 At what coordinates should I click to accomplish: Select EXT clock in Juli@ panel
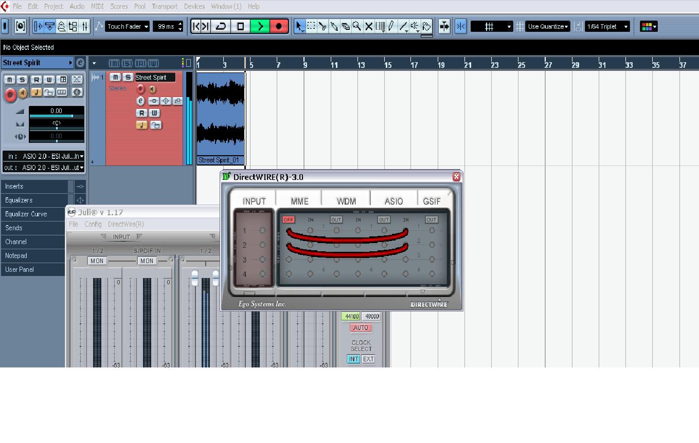tap(368, 359)
